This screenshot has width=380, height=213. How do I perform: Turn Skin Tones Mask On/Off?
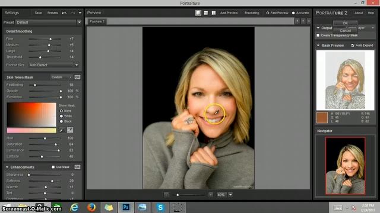pyautogui.click(x=77, y=77)
